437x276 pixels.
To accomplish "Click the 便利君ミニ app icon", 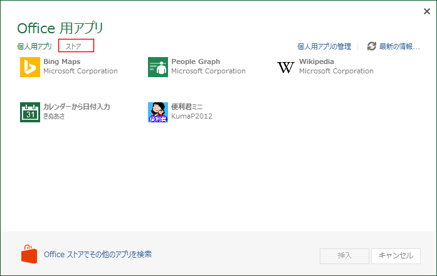I will (158, 112).
